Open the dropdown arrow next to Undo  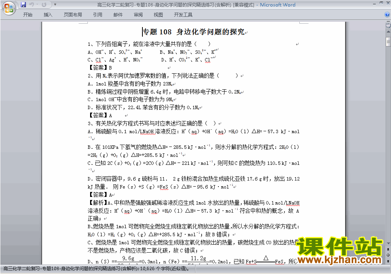click(37, 5)
